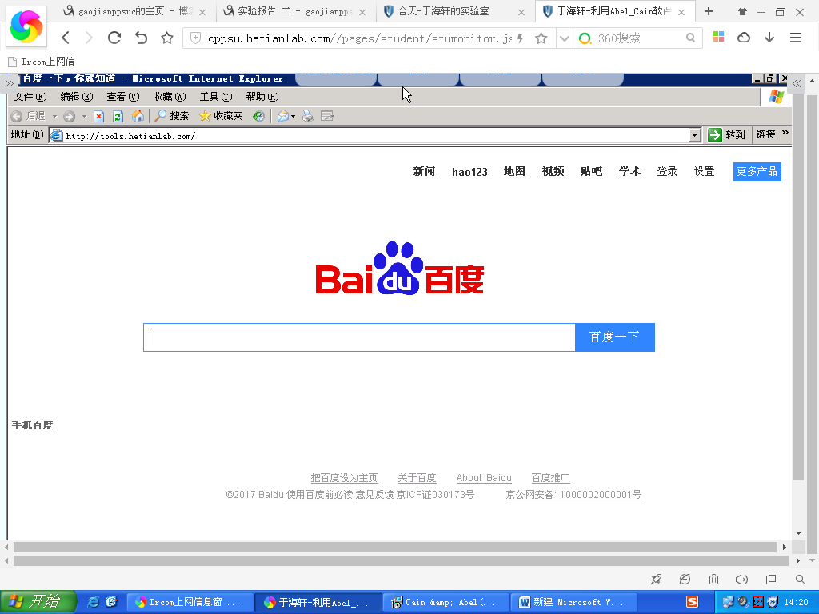Open IE back history dropdown arrow

(x=54, y=116)
